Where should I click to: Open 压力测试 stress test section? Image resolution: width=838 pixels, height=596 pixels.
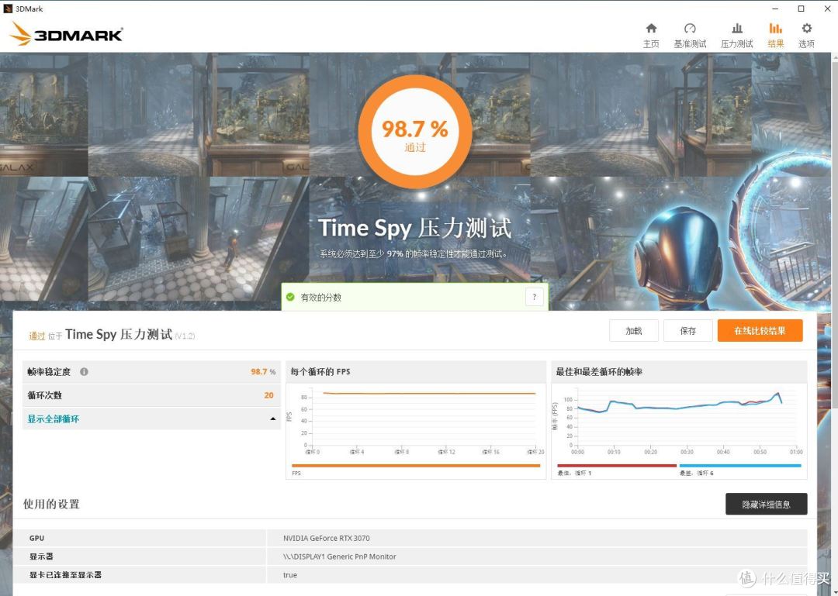(x=736, y=33)
